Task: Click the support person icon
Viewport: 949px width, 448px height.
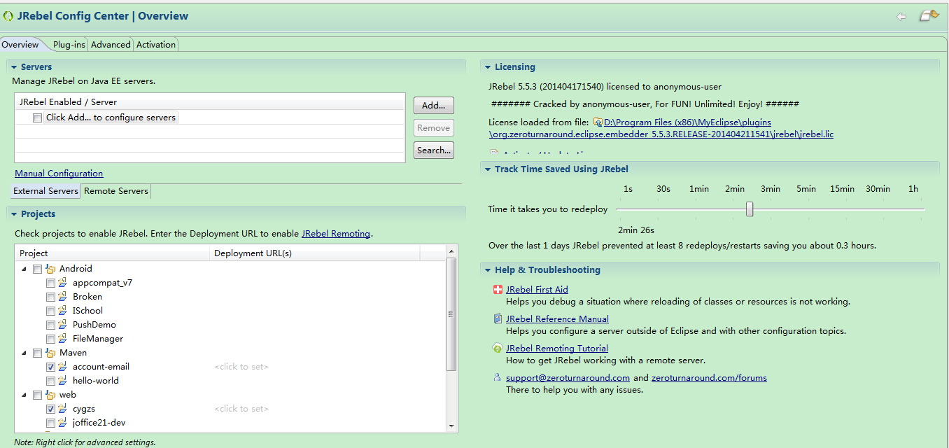Action: click(498, 377)
